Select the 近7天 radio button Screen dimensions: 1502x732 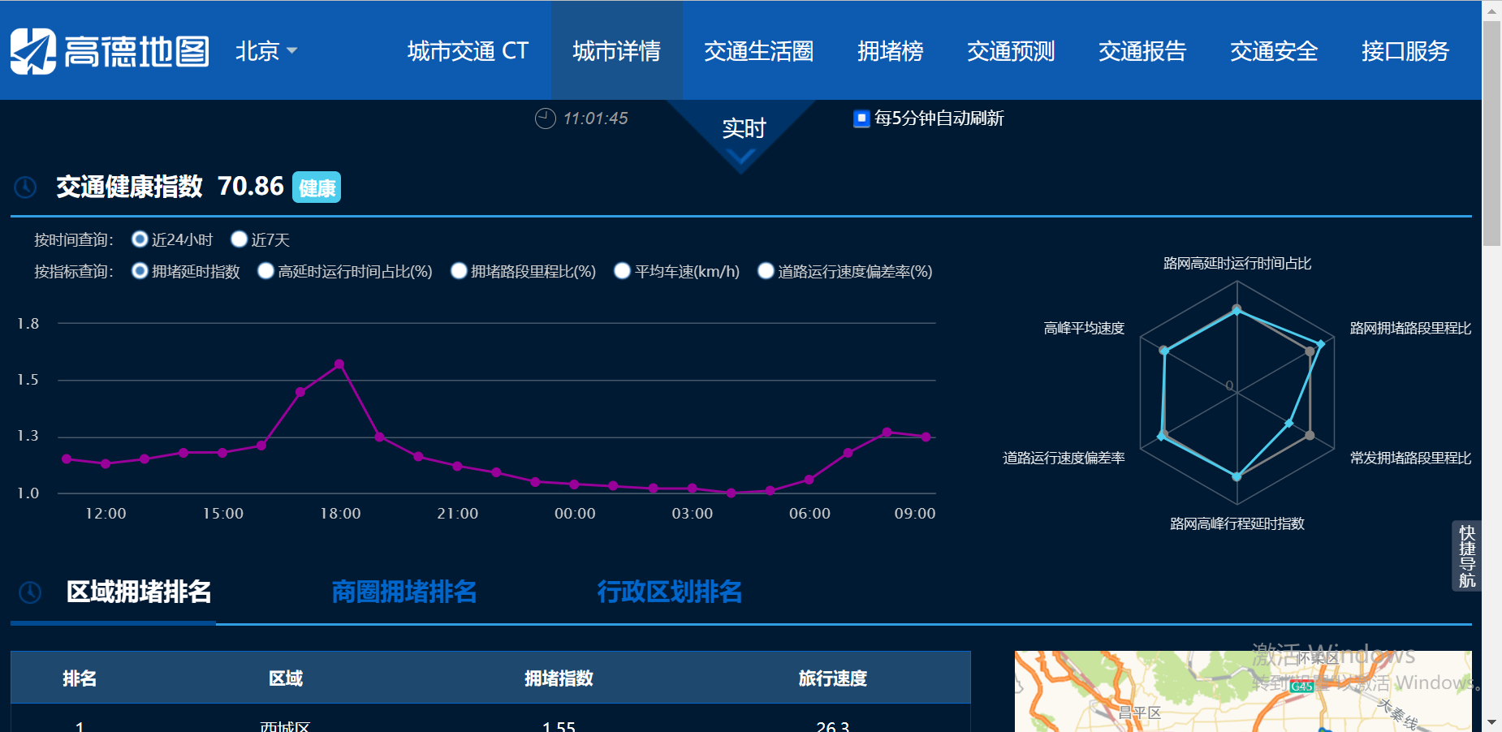click(x=239, y=239)
